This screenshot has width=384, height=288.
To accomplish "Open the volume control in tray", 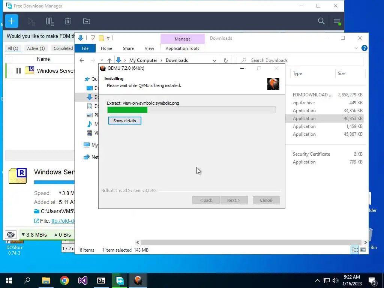I will (335, 280).
